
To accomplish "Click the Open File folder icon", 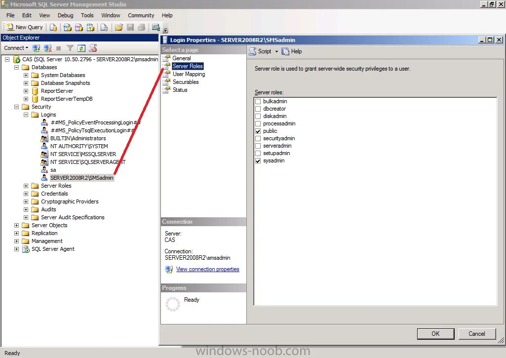I will 119,28.
